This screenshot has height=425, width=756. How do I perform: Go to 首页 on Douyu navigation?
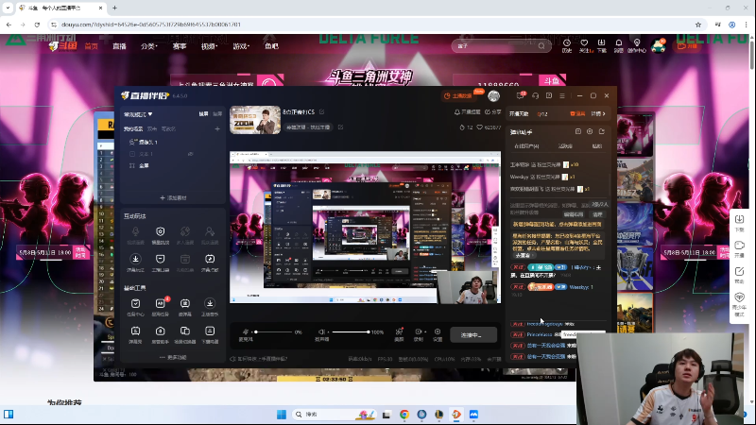click(x=91, y=46)
